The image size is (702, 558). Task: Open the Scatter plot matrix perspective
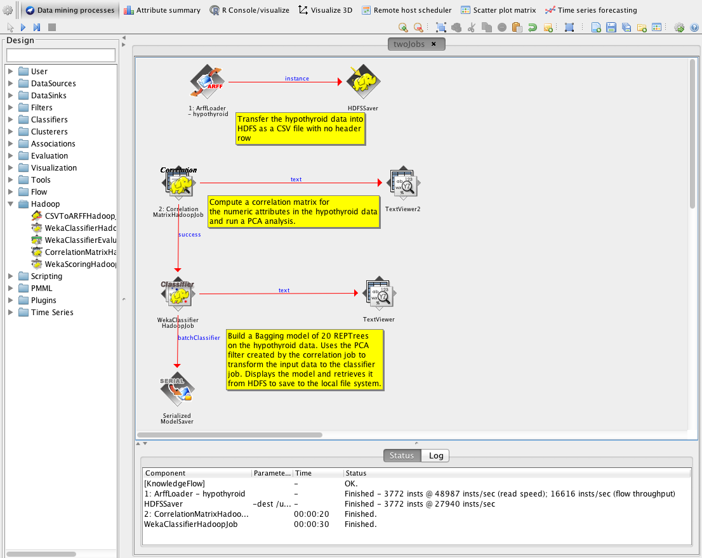tap(498, 10)
